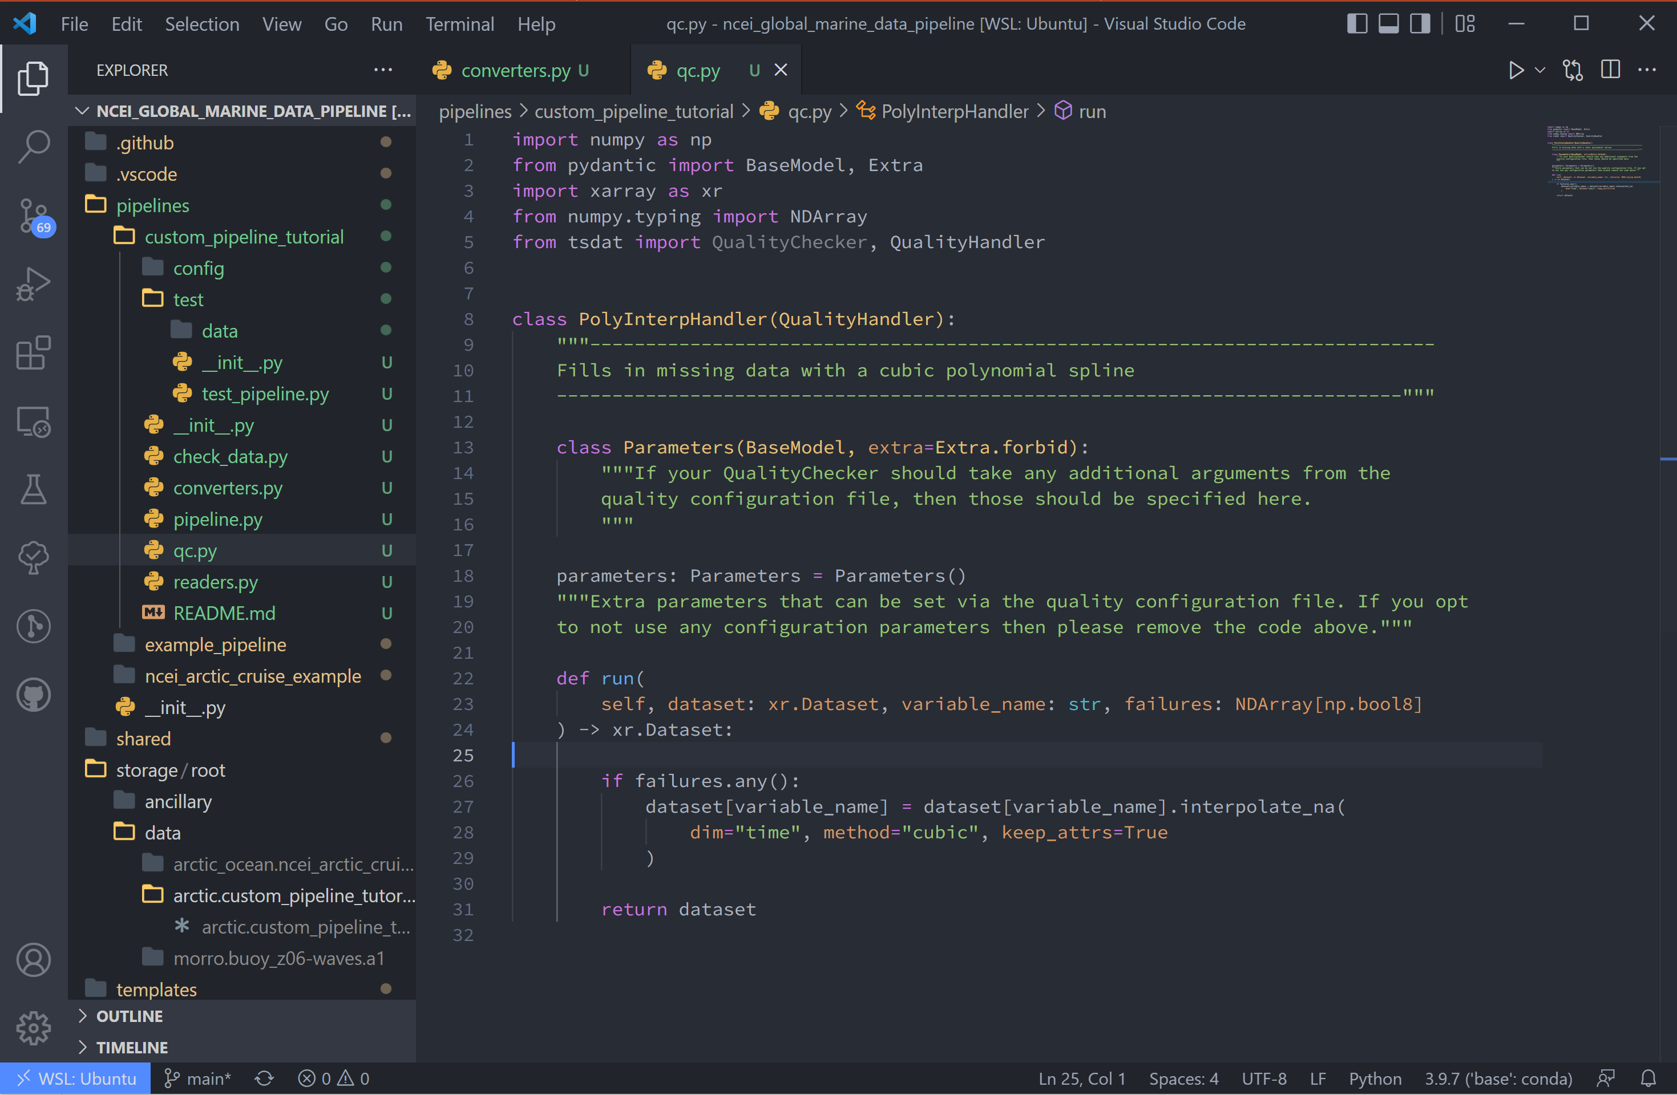The image size is (1677, 1095).
Task: Click line number 22 in gutter
Action: pos(463,678)
